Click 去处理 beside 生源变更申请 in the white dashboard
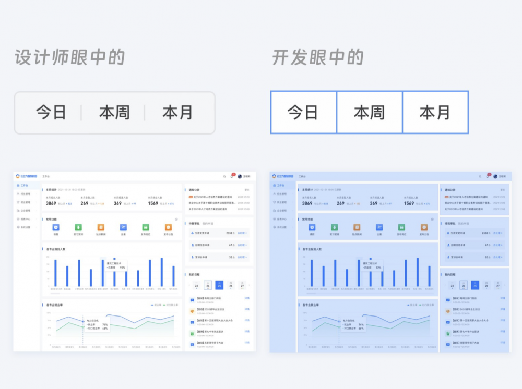This screenshot has height=389, width=522. 242,233
